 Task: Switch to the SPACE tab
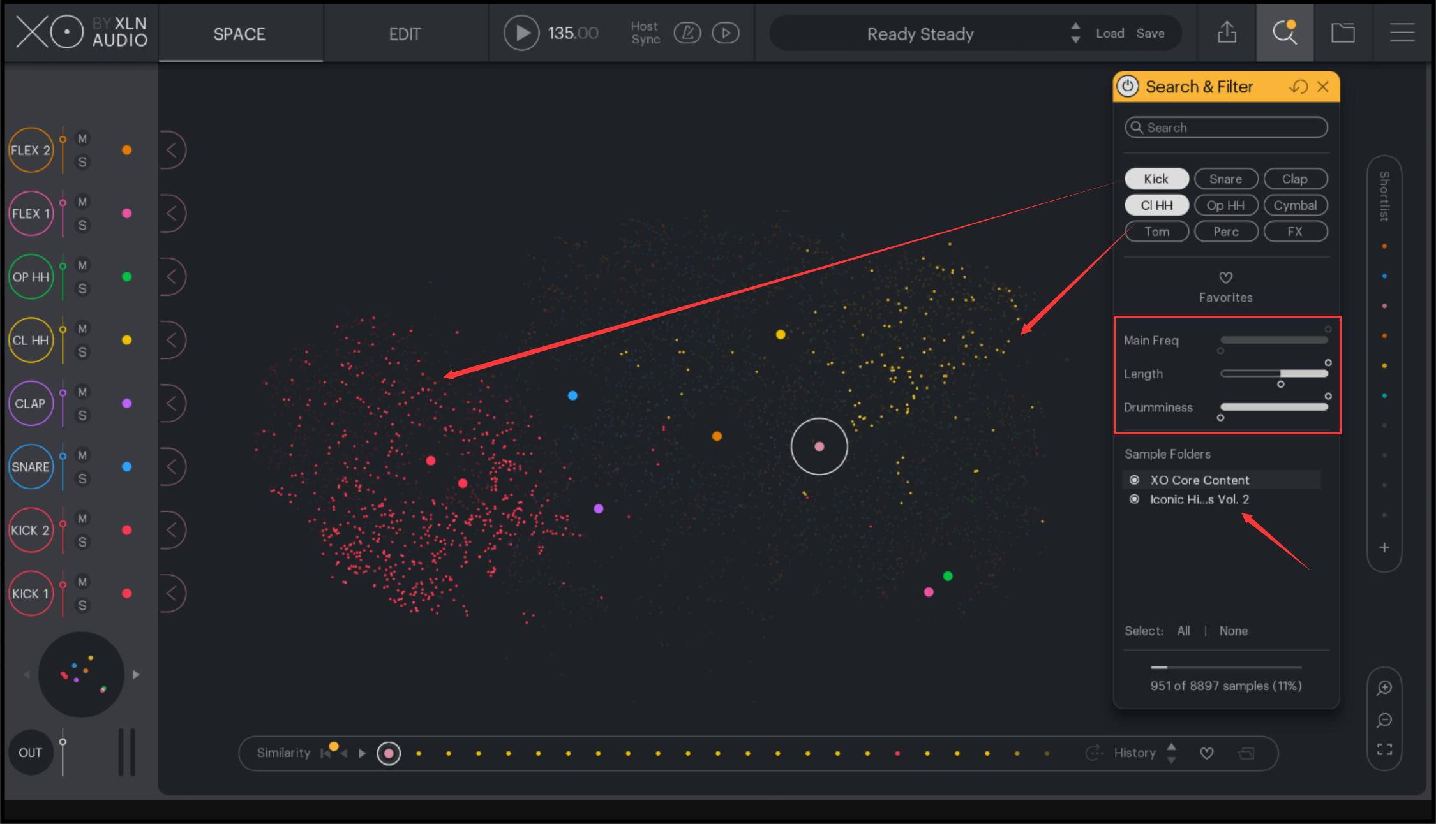tap(239, 34)
